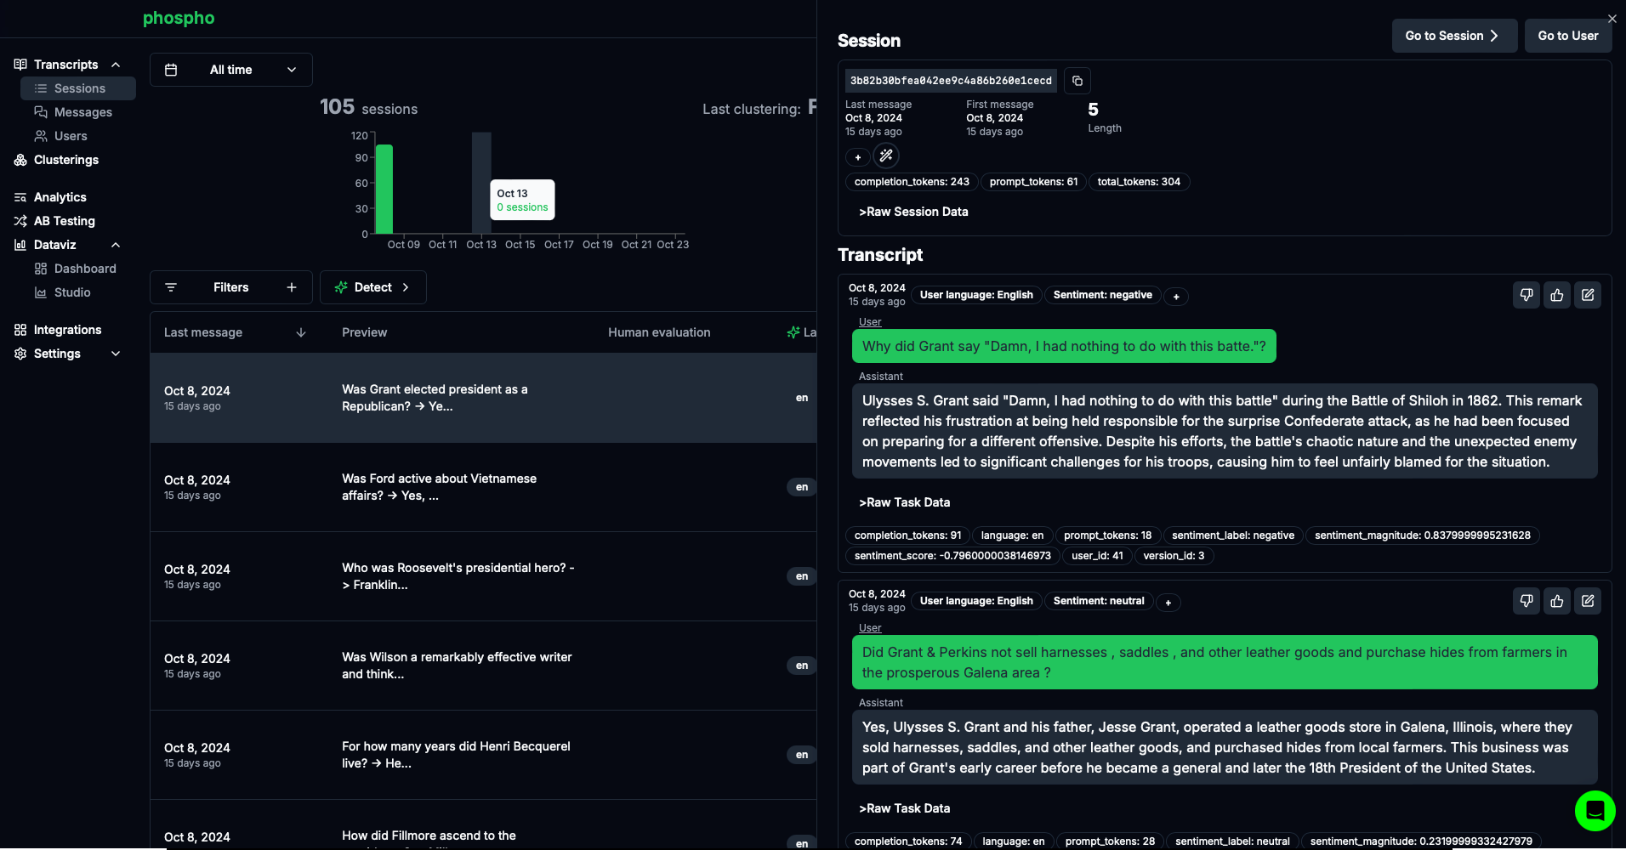Thumbs up the second transcript message
The image size is (1626, 850).
1557,601
